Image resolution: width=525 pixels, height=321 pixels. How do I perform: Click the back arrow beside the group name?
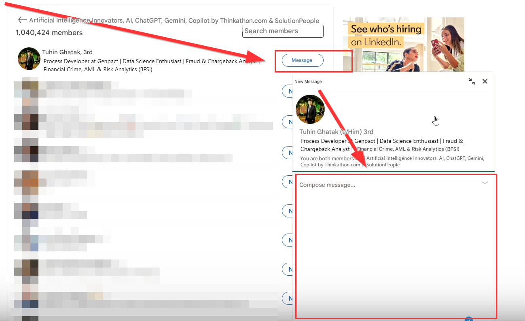pyautogui.click(x=22, y=20)
